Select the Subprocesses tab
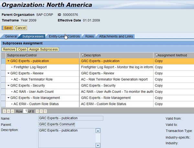The height and width of the screenshot is (148, 194). point(33,37)
